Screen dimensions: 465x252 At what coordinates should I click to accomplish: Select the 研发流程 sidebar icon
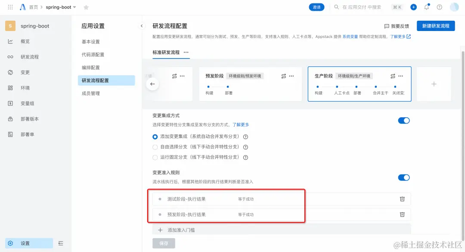tap(9, 56)
